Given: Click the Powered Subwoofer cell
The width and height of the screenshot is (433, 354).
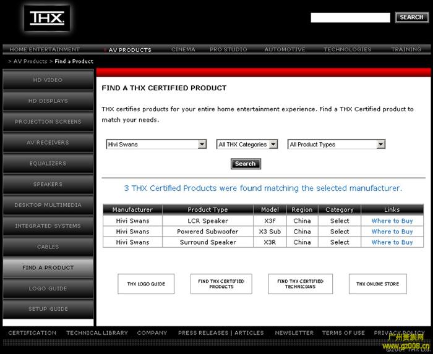Looking at the screenshot, I should point(208,232).
